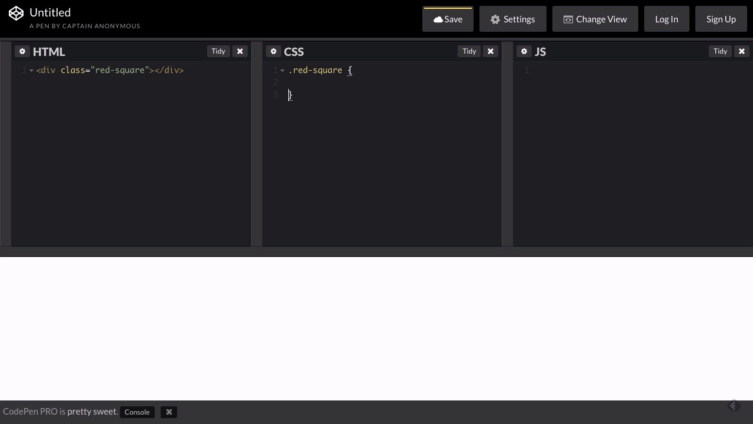This screenshot has height=424, width=753.
Task: Collapse the HTML line 1 fold arrow
Action: click(31, 71)
